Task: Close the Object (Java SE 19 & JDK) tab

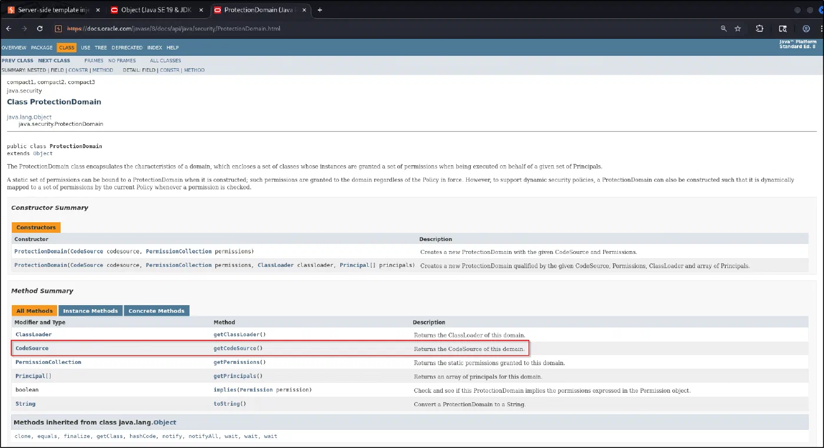Action: pos(201,10)
